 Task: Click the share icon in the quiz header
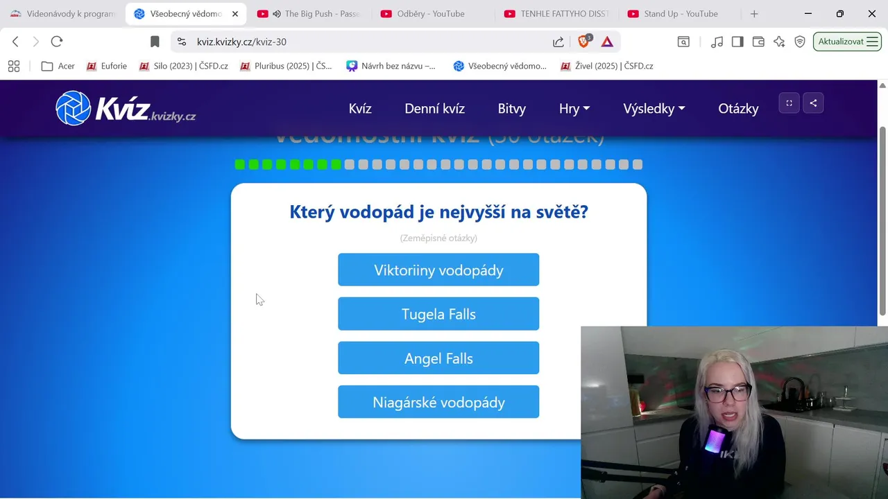pyautogui.click(x=813, y=103)
